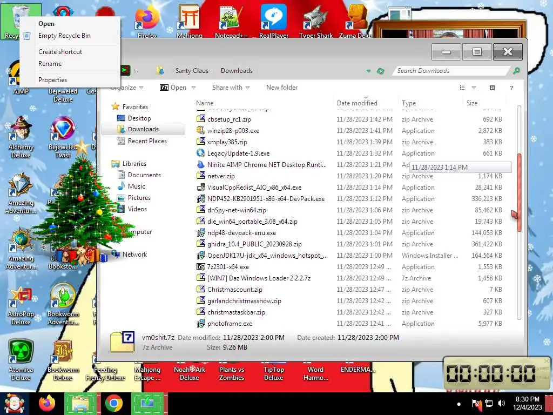This screenshot has height=415, width=553.
Task: Select the Atomica Deluxe desktop icon
Action: pyautogui.click(x=21, y=360)
